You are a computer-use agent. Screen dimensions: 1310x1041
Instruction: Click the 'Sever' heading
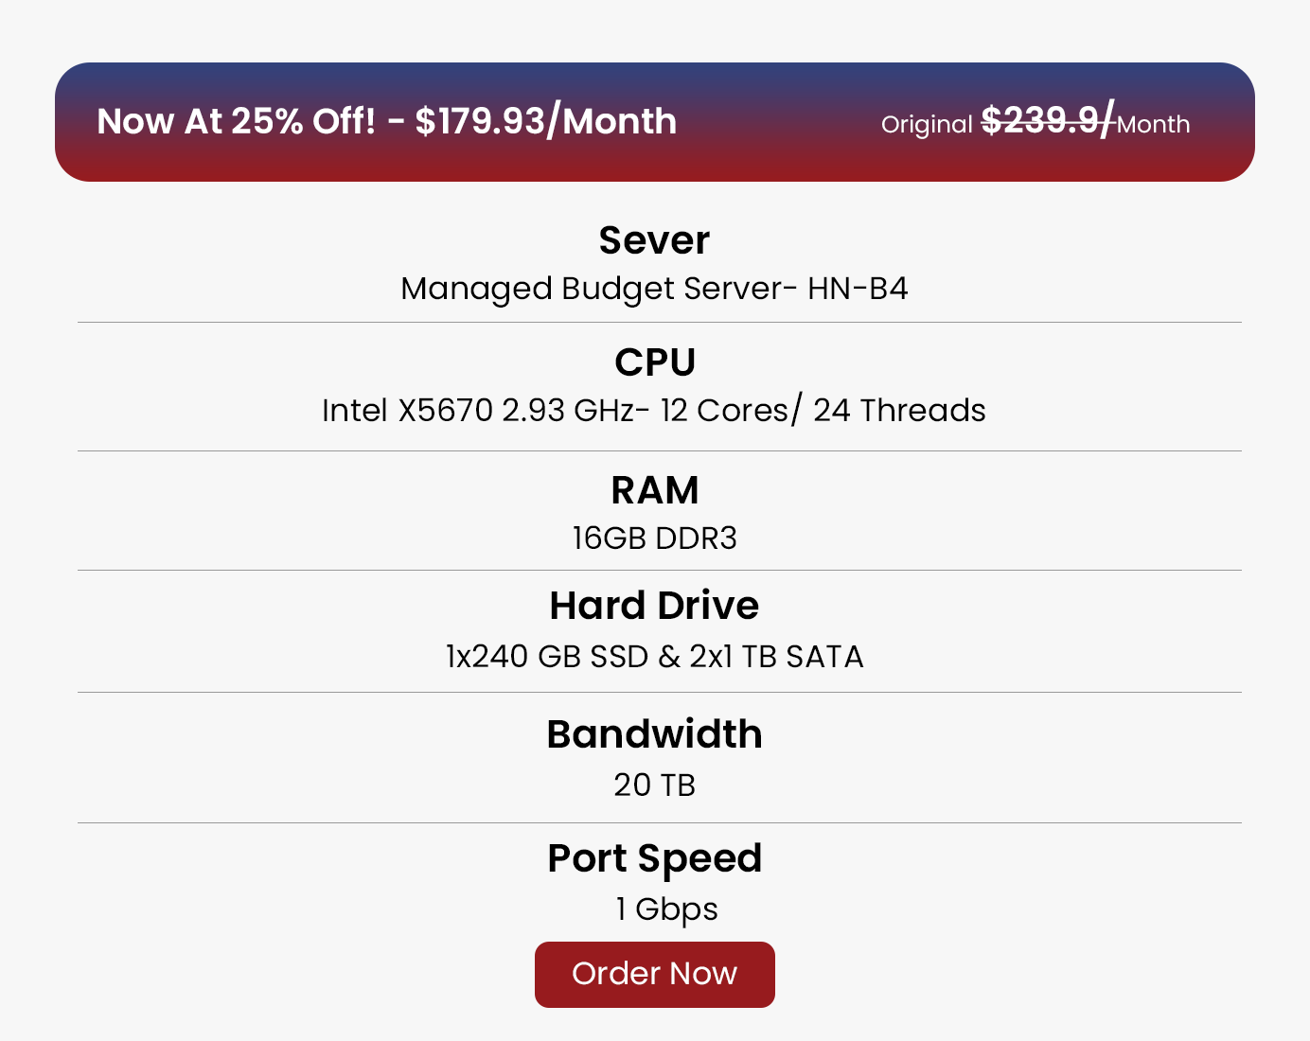pos(654,240)
